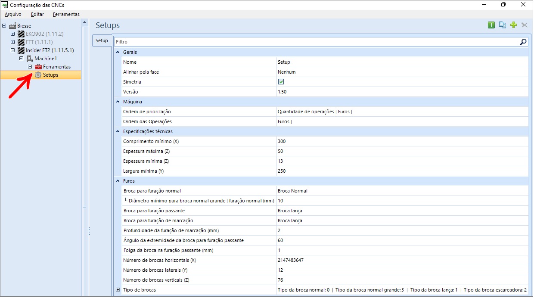534x298 pixels.
Task: Click the magnifier icon in Filtro box
Action: pos(523,42)
